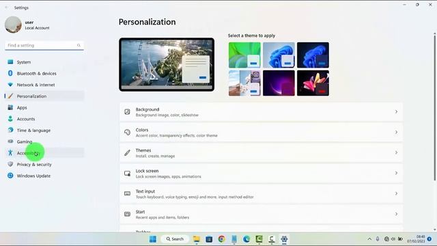This screenshot has height=246, width=437.
Task: Click the Privacy & security shield icon
Action: [10, 164]
